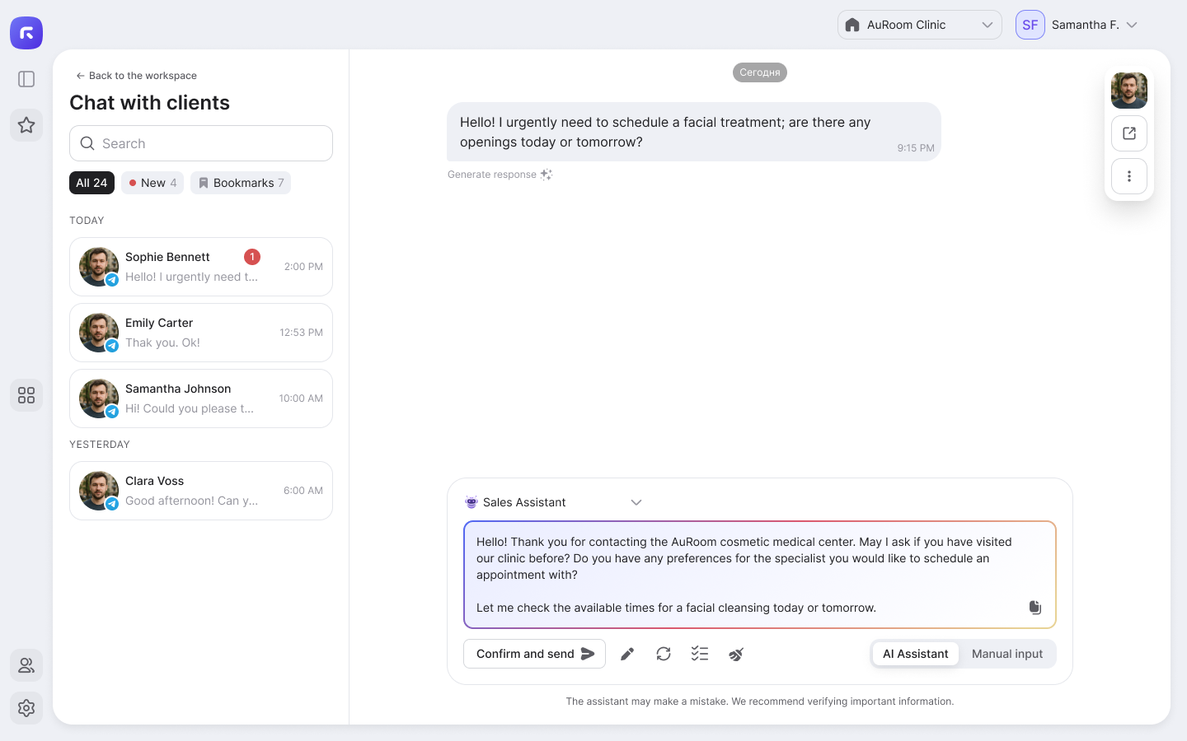Select the Bookmarks 7 filter tab
1187x741 pixels.
(241, 183)
